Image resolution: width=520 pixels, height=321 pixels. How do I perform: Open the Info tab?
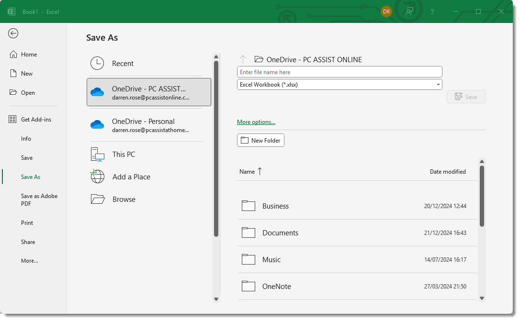pyautogui.click(x=26, y=138)
